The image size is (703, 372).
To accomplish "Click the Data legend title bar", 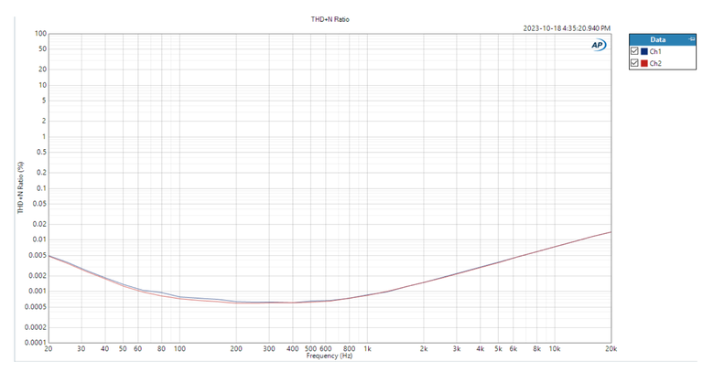I will [657, 40].
